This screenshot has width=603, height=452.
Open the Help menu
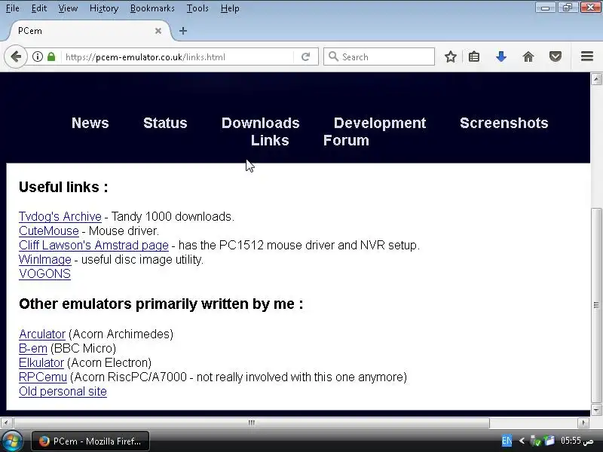[230, 8]
